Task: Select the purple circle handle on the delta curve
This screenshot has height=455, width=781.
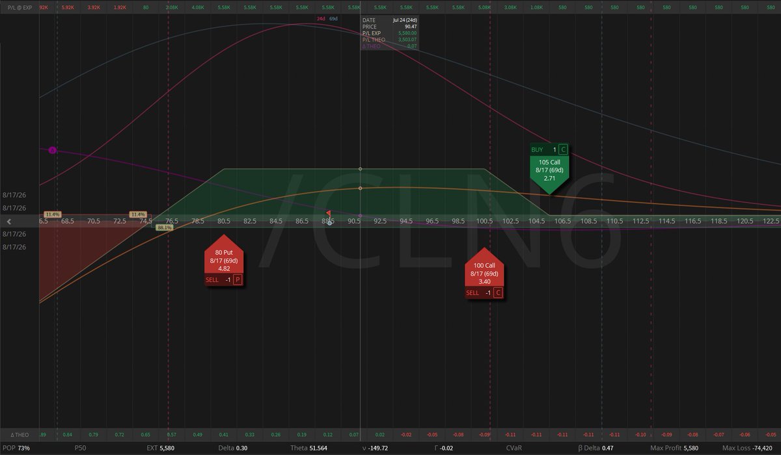Action: (x=53, y=150)
